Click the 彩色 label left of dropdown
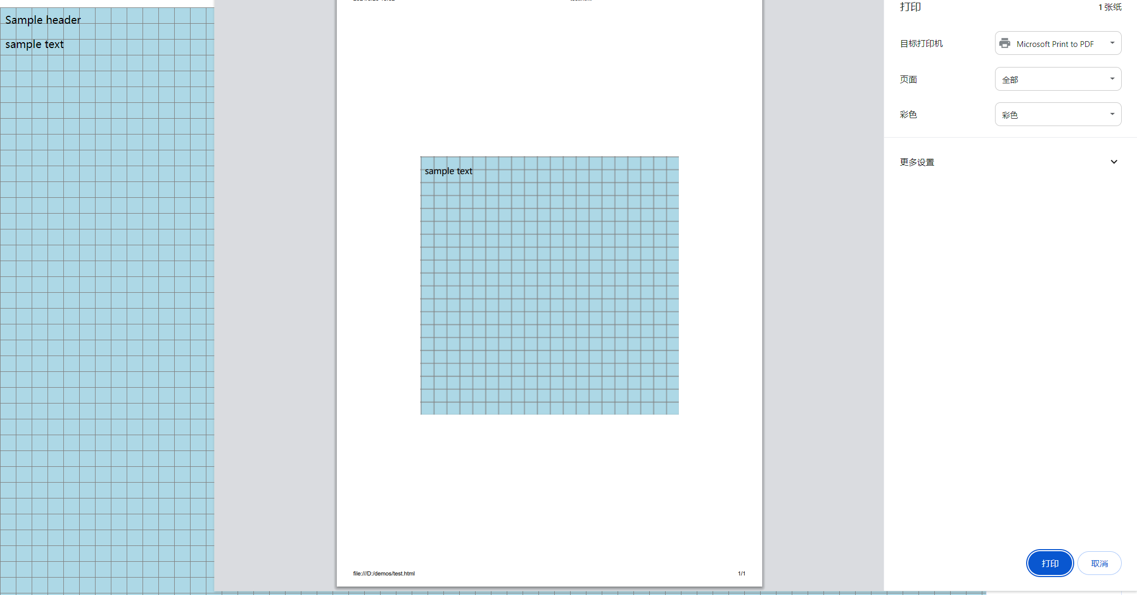Screen dimensions: 1137x595 [x=908, y=114]
